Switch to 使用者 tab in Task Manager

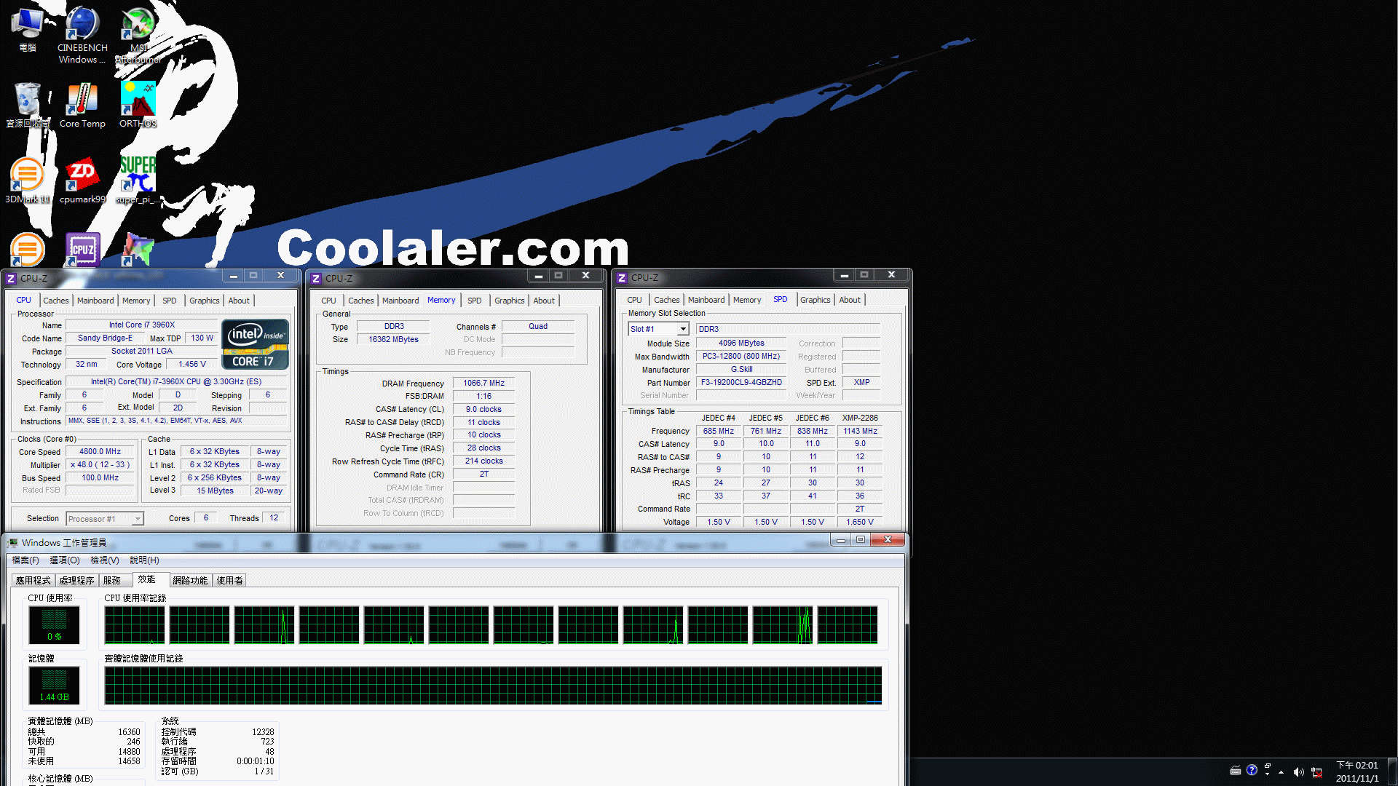[229, 581]
